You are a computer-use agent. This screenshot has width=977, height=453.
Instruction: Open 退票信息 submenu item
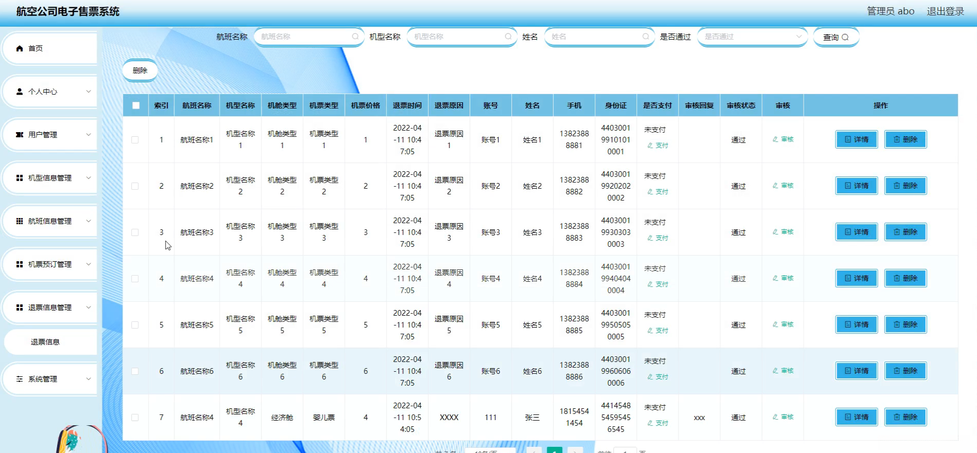(x=50, y=342)
